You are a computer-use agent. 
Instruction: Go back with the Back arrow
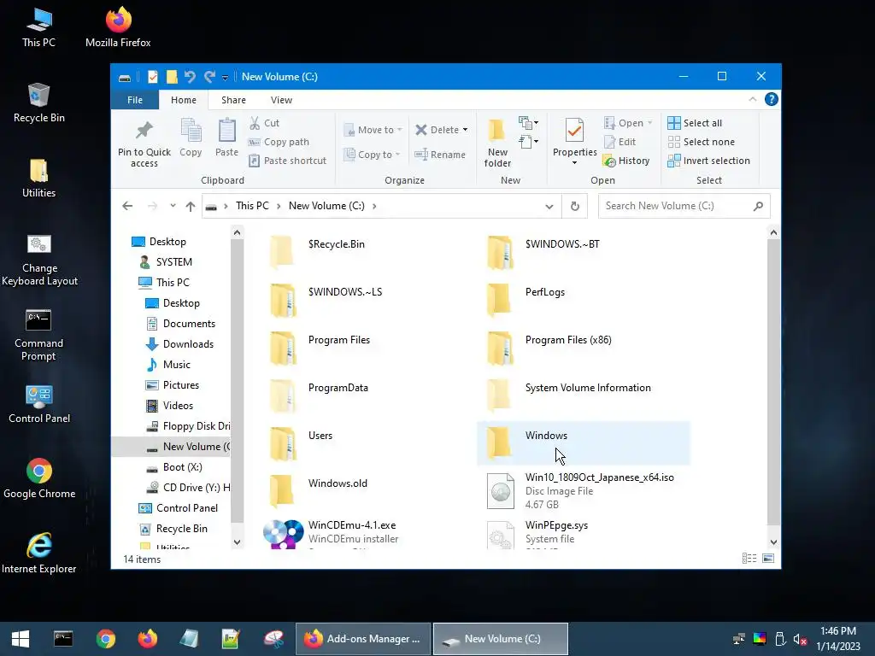pyautogui.click(x=127, y=206)
